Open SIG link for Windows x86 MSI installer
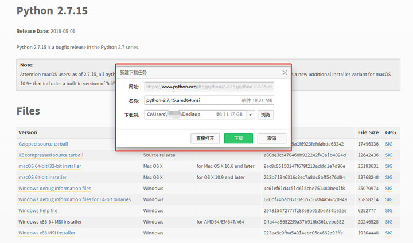The width and height of the screenshot is (413, 243). pyautogui.click(x=389, y=233)
